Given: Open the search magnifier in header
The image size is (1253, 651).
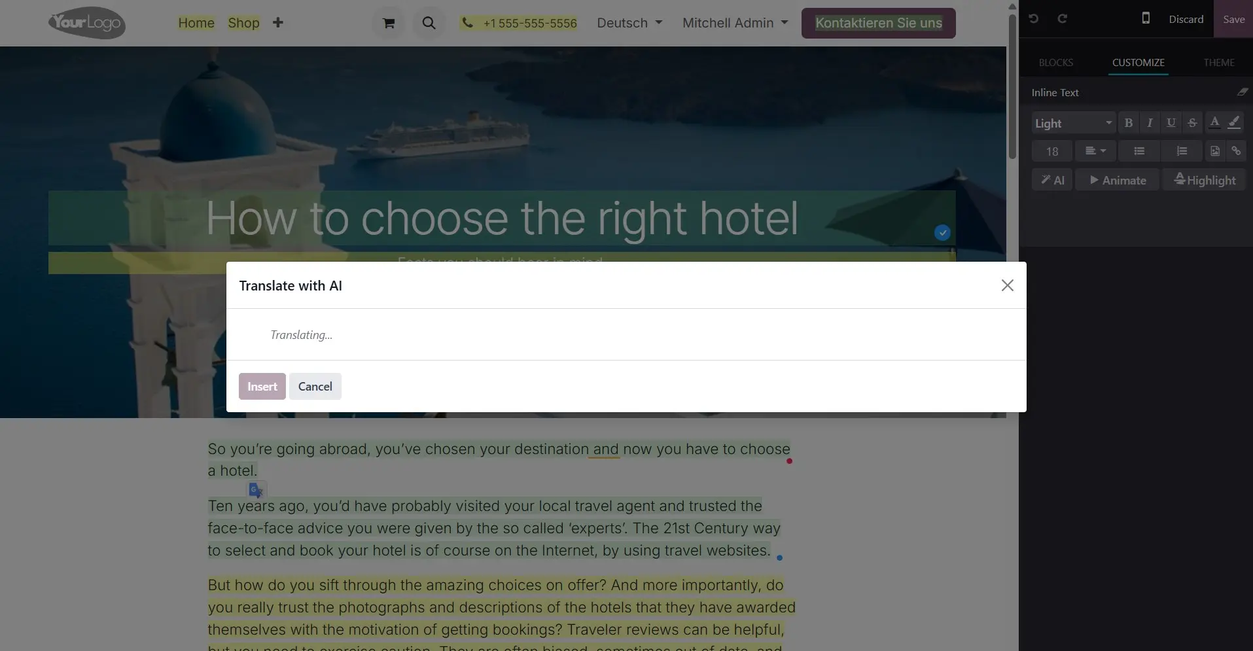Looking at the screenshot, I should (x=429, y=23).
